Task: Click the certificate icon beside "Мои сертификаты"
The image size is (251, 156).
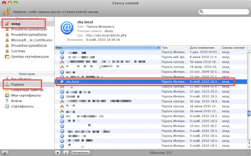Action: pyautogui.click(x=7, y=95)
